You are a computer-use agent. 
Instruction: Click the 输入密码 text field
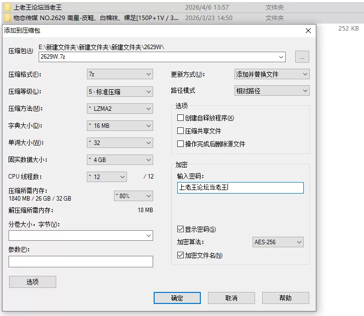point(240,188)
